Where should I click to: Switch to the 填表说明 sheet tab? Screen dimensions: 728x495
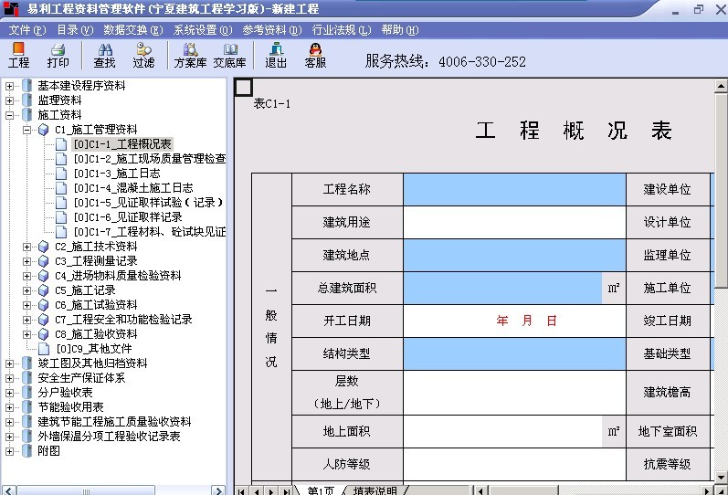(374, 490)
